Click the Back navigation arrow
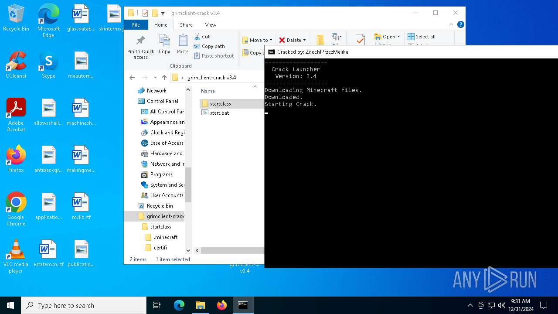 [132, 78]
